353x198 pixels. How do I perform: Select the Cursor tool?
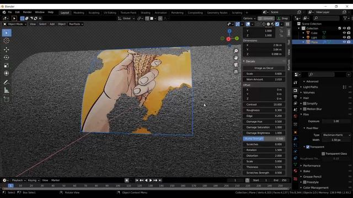coord(7,41)
